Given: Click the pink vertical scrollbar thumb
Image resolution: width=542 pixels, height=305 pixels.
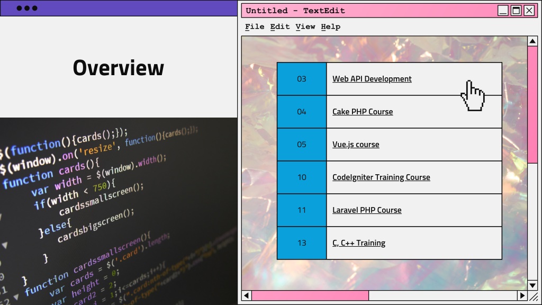Looking at the screenshot, I should click(x=532, y=104).
